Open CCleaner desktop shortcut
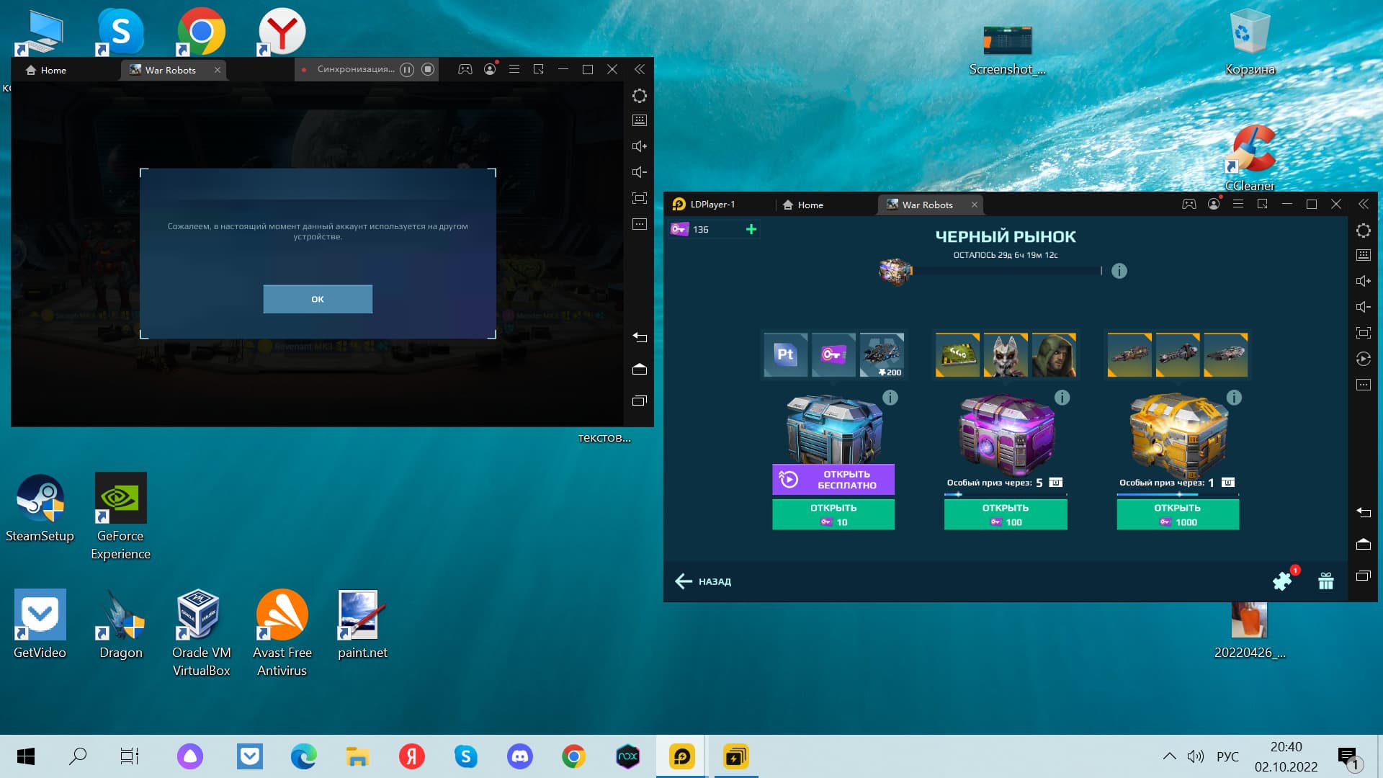Screen dimensions: 1383x778 pos(1250,158)
